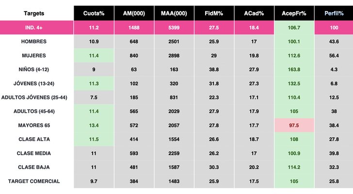Select the FidM% column header
This screenshot has width=353, height=194.
coord(214,14)
